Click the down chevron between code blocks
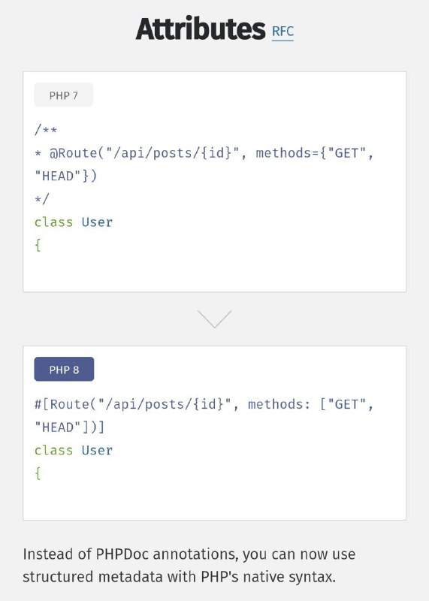 click(215, 319)
